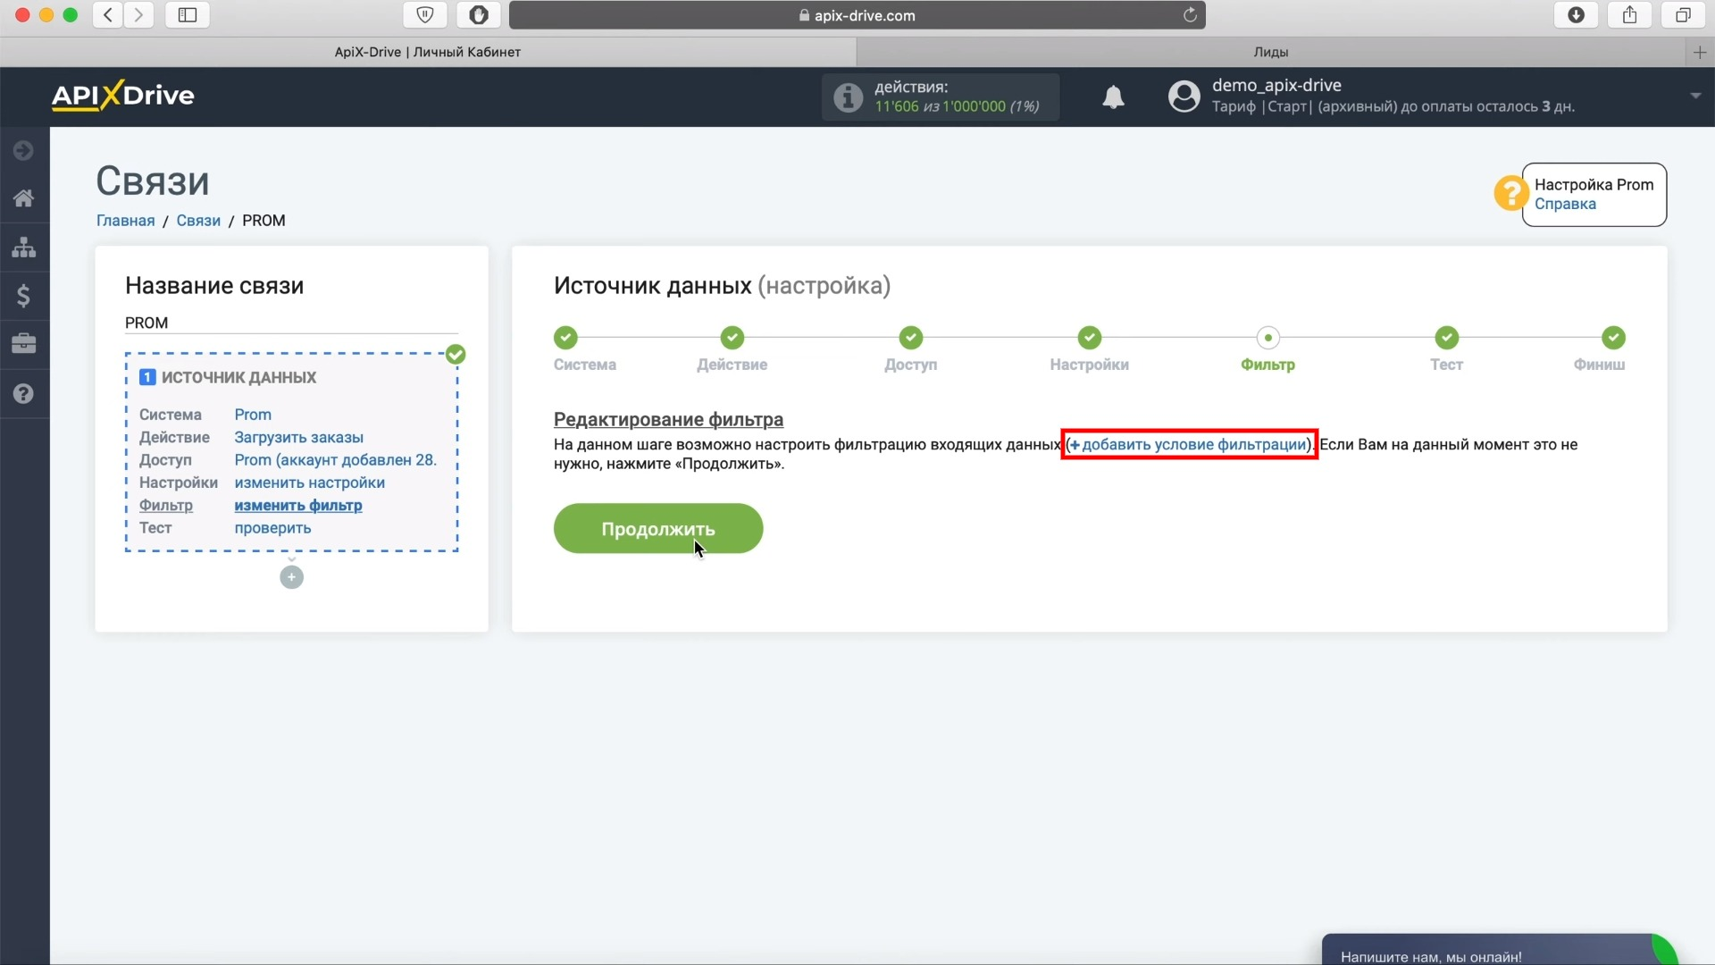Click the dark circular extension icon beside the shield

click(x=479, y=15)
